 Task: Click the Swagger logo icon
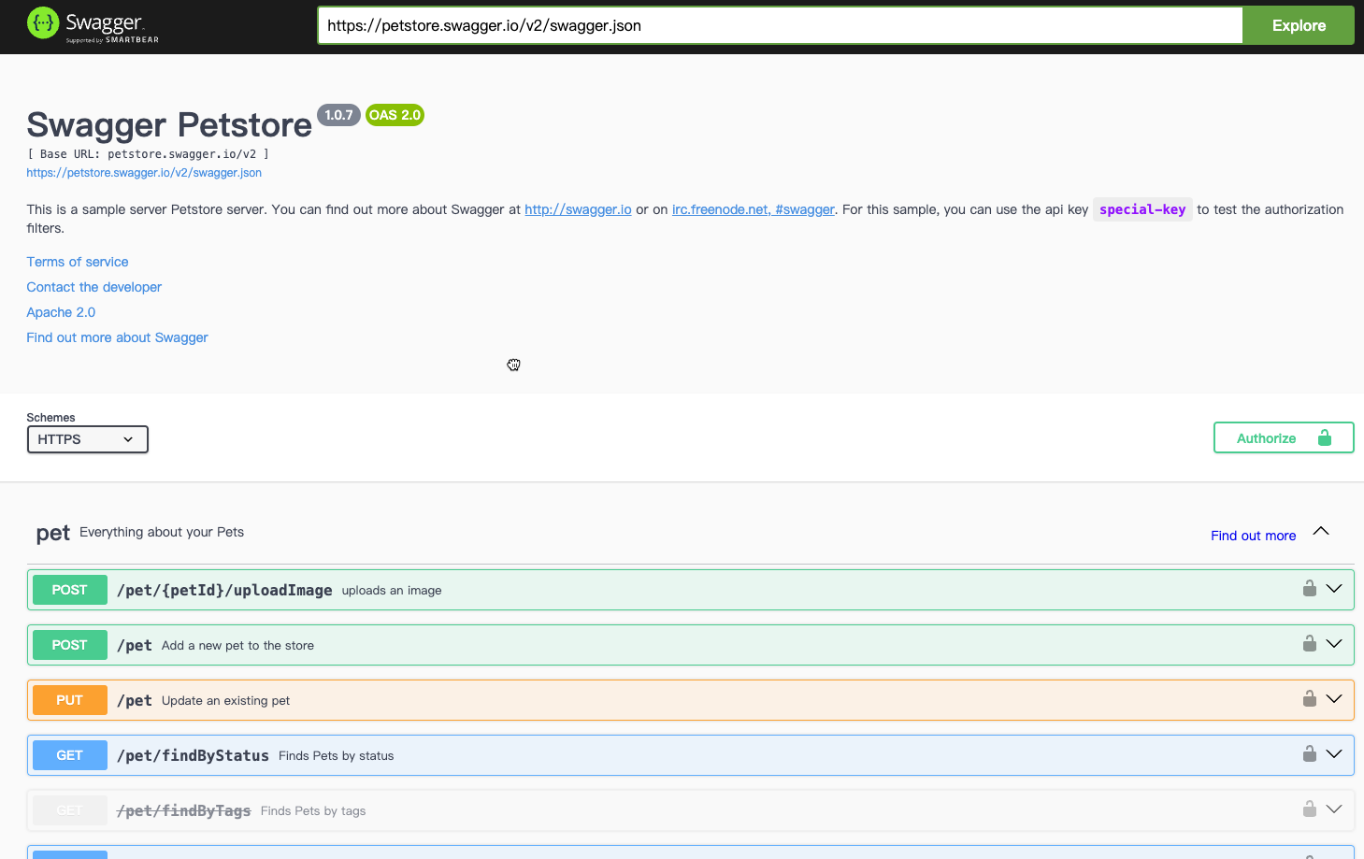pos(42,22)
